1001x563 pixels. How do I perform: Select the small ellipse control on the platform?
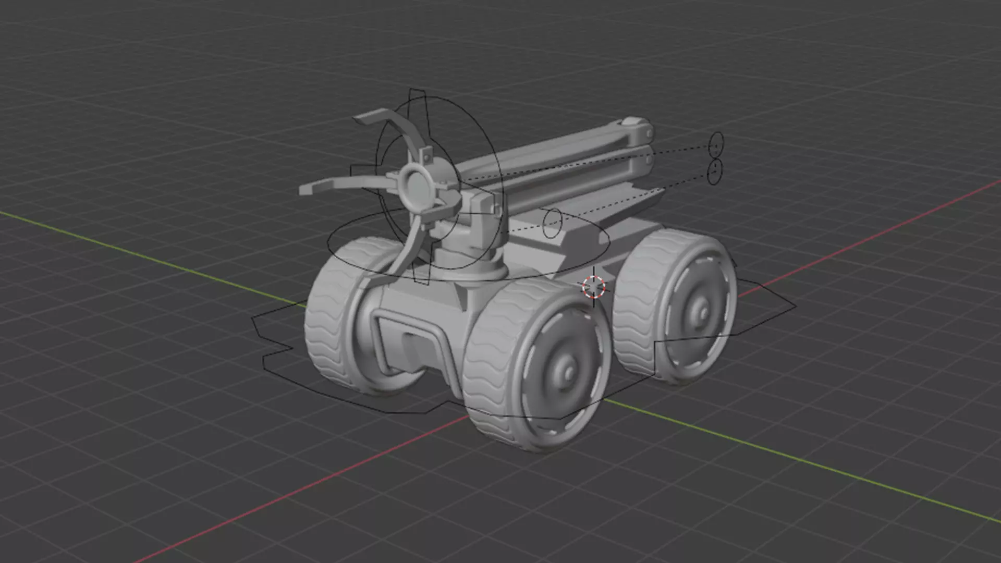tap(553, 223)
